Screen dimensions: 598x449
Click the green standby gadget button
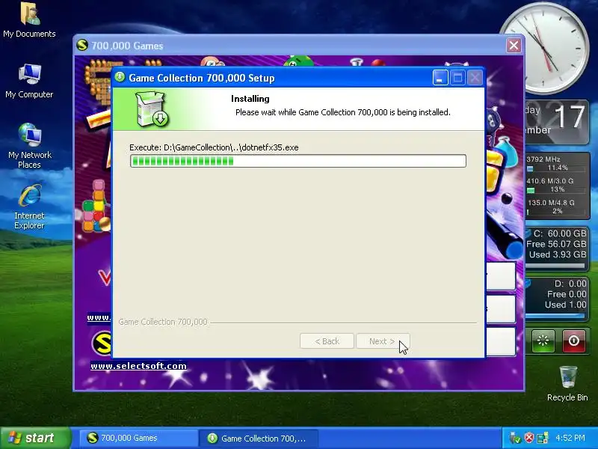pos(543,340)
